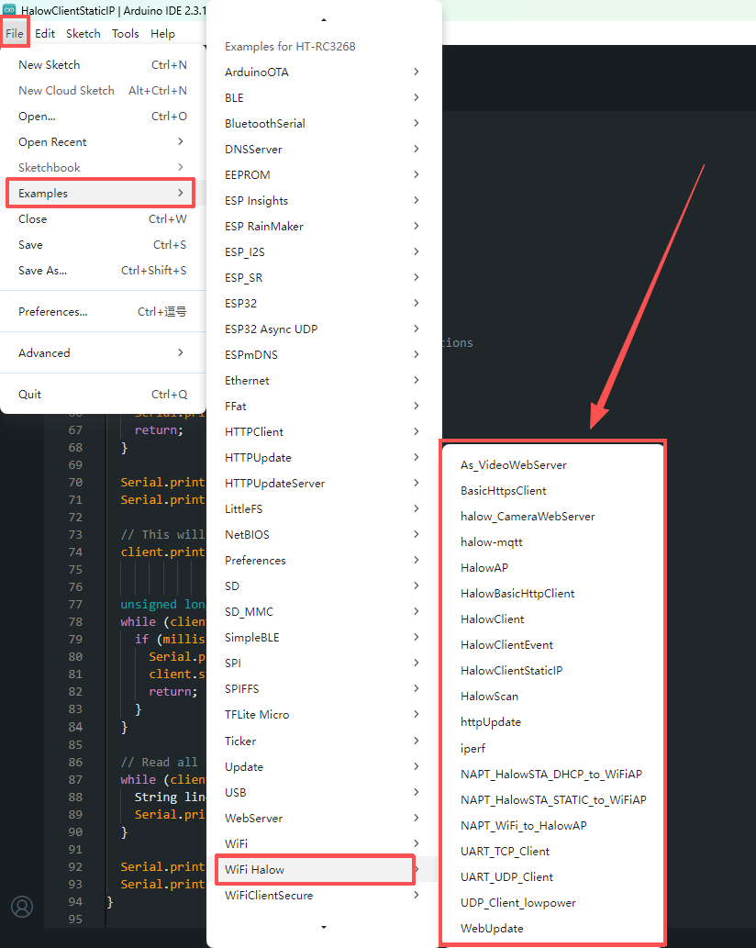Open Preferences... from File menu
This screenshot has width=756, height=948.
[x=103, y=312]
